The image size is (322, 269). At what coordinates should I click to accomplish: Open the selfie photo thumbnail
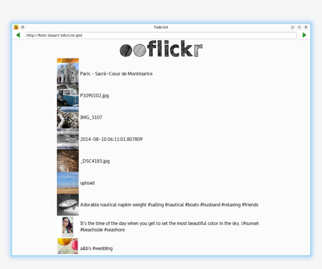(68, 226)
